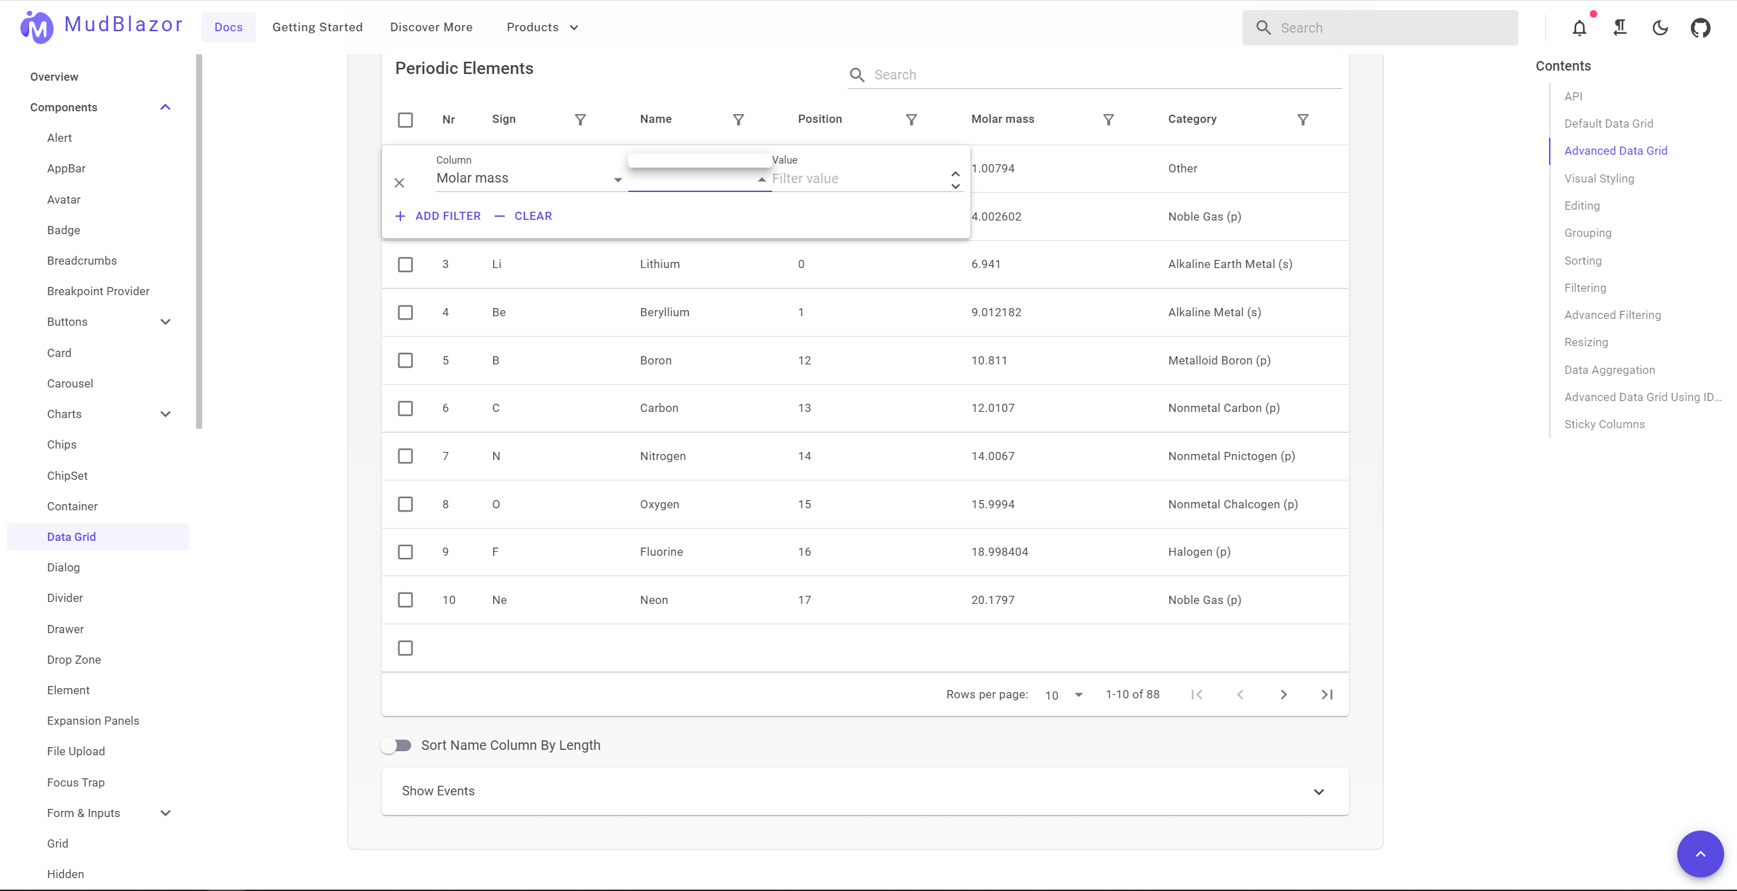Go to the last page of the data grid
The image size is (1737, 891).
click(x=1326, y=694)
